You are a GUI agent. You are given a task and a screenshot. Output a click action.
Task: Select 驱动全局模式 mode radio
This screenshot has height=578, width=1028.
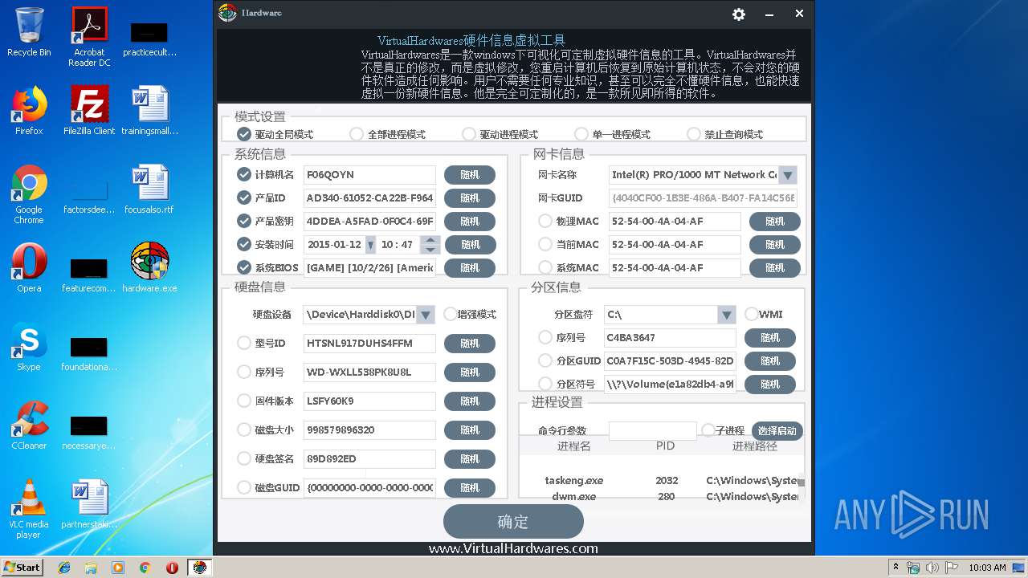pos(244,134)
